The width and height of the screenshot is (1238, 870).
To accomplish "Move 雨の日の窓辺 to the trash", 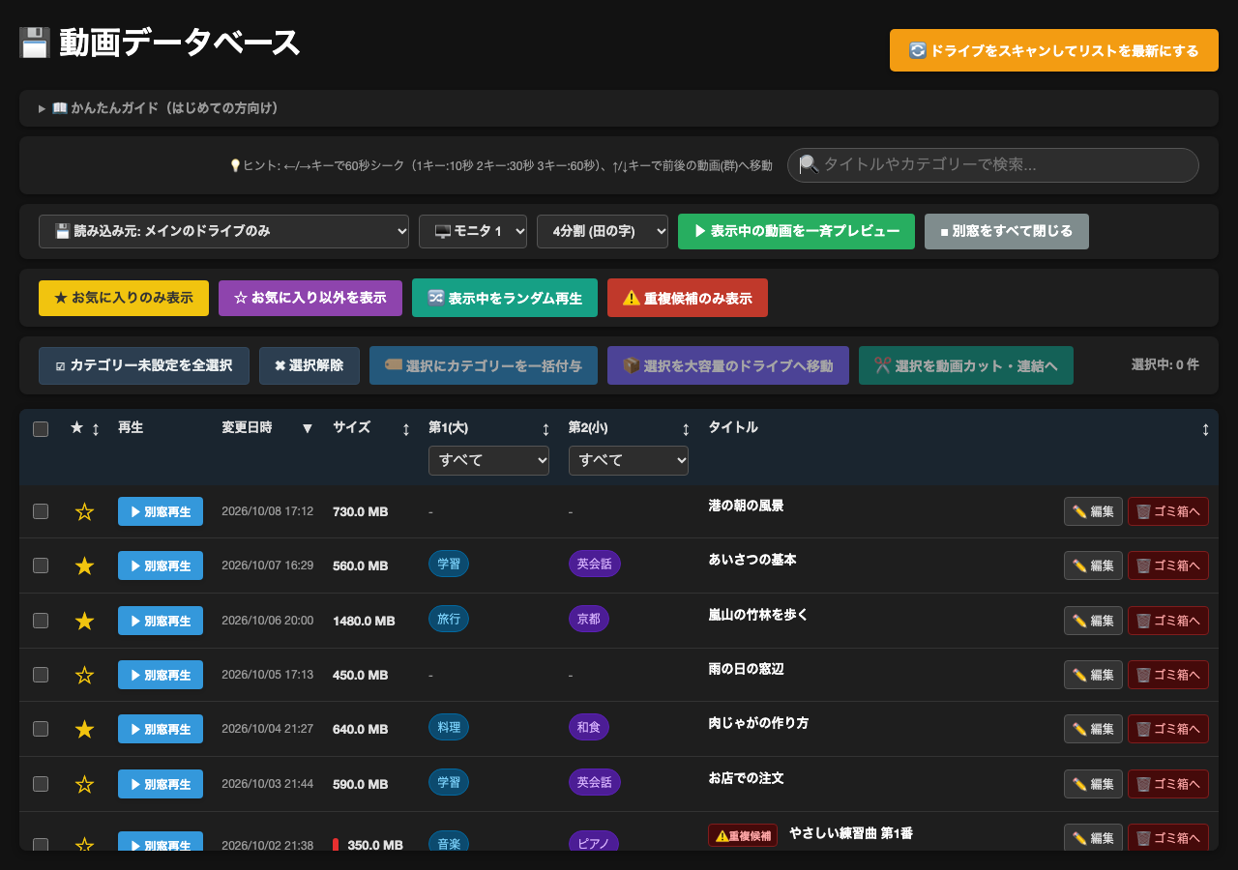I will [x=1168, y=675].
